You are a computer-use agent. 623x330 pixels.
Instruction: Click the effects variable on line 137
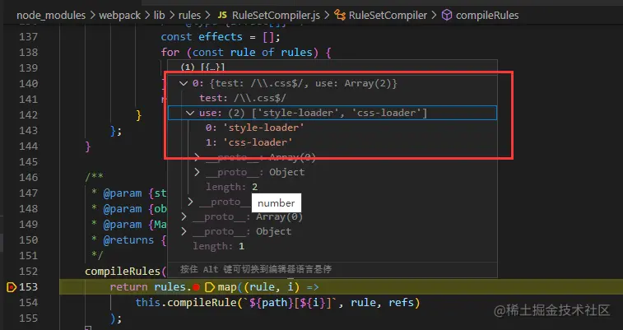pyautogui.click(x=220, y=36)
